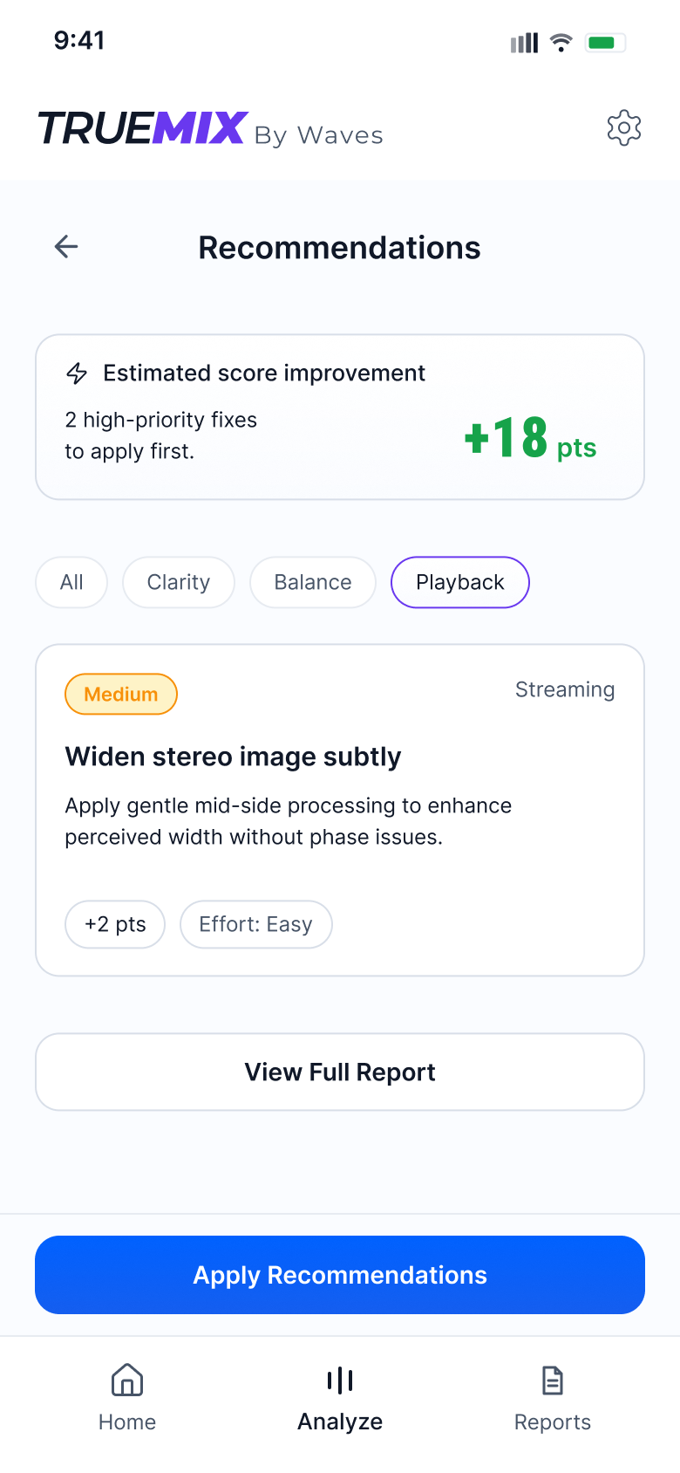Tap the 2 high-priority fixes text
Viewport: 680px width, 1473px height.
(x=161, y=435)
